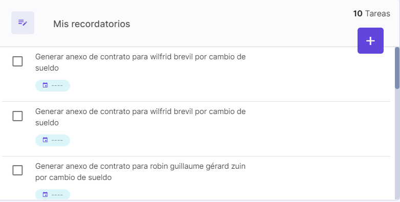Open the second wilfrid brevil reminder text
Image resolution: width=400 pixels, height=202 pixels.
[x=140, y=117]
